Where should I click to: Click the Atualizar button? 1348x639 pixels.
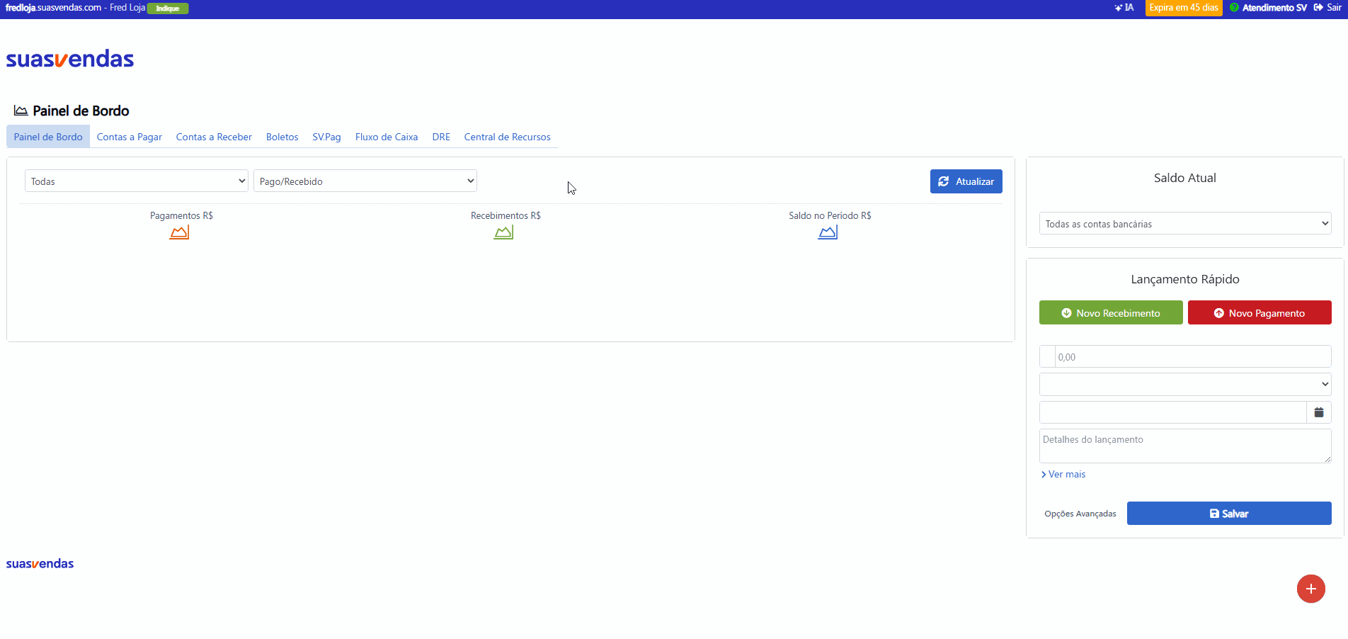coord(966,181)
